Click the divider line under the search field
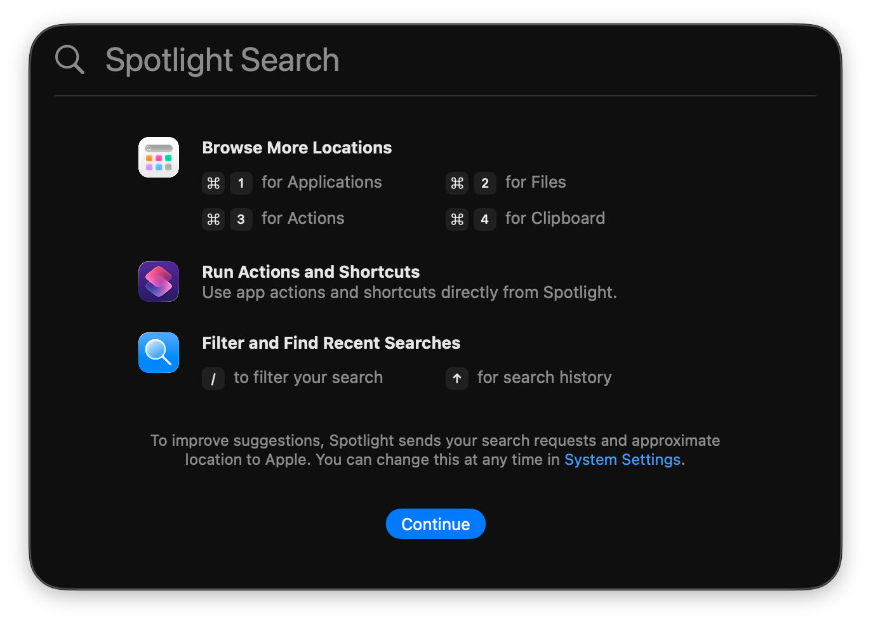 [x=435, y=96]
